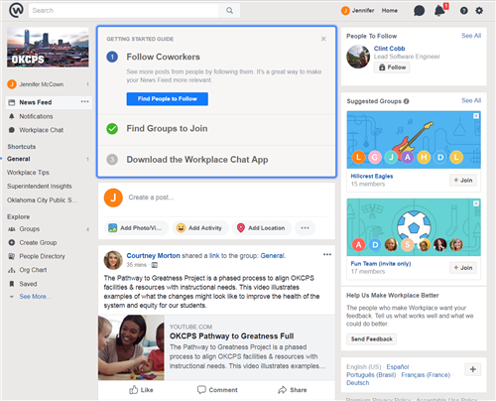The image size is (496, 401).
Task: Click in the Search input field
Action: pos(124,11)
